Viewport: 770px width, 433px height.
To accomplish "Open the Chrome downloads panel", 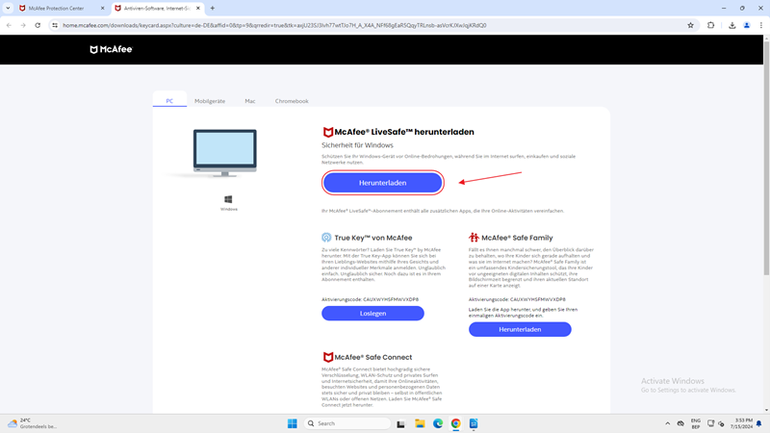I will [731, 25].
